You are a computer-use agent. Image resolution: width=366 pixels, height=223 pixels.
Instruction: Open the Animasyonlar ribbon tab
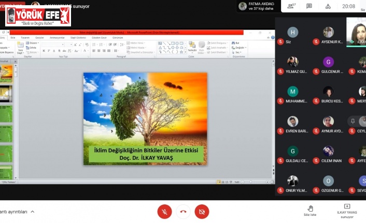click(x=57, y=38)
